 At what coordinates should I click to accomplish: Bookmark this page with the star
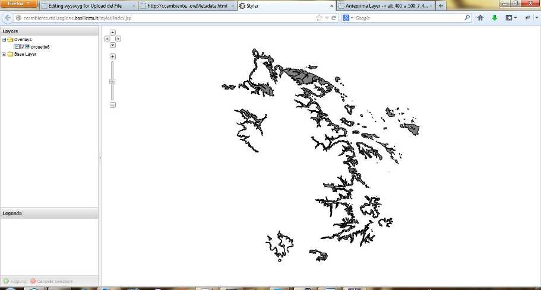(x=319, y=18)
